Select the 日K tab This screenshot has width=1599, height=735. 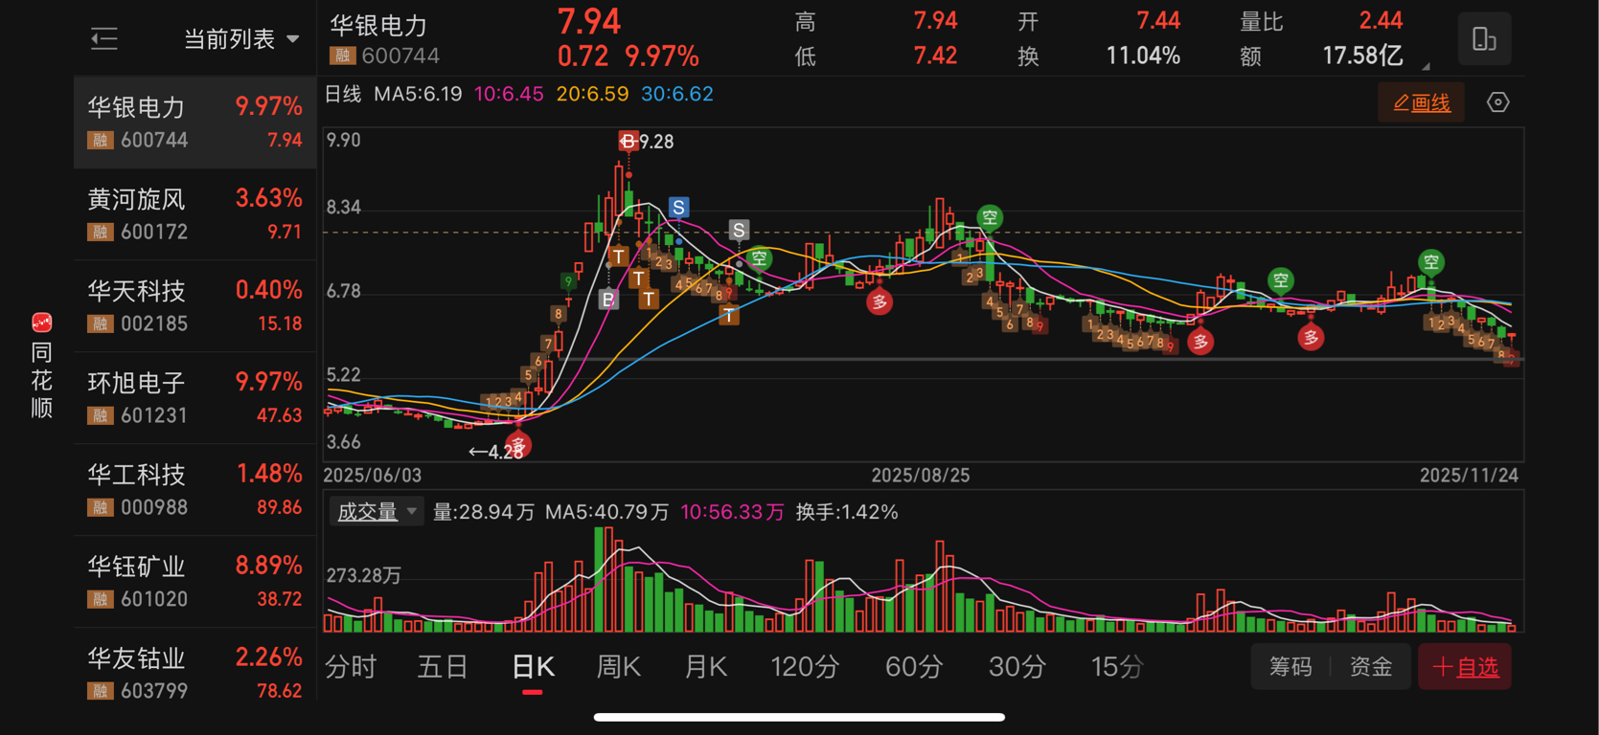(533, 666)
